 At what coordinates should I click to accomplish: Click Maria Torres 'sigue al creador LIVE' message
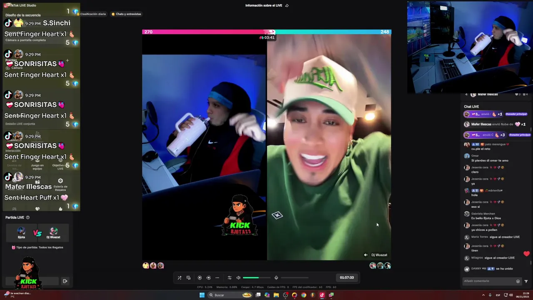click(496, 237)
